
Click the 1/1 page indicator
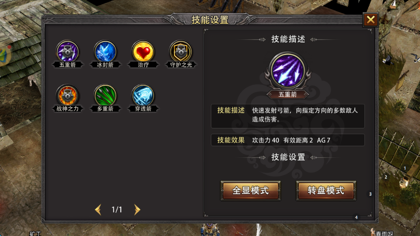tap(117, 209)
